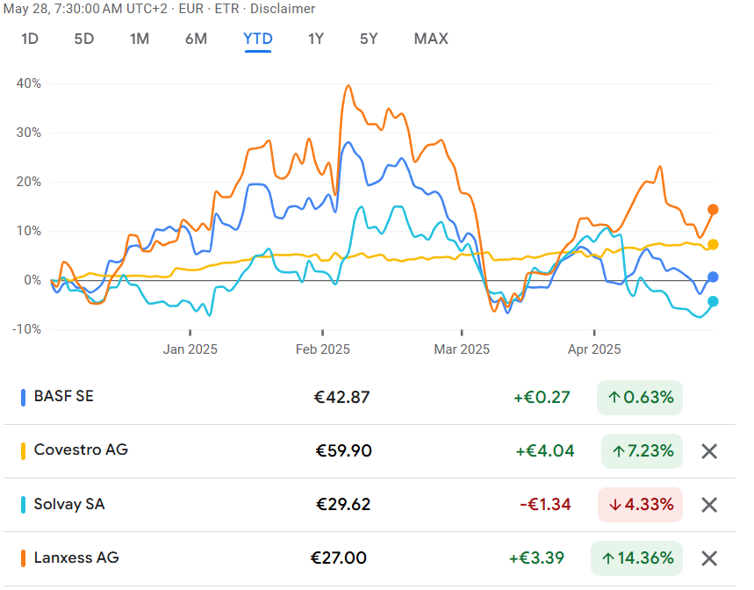Click the Solvay 4.33% change badge
The image size is (754, 590).
(x=640, y=505)
